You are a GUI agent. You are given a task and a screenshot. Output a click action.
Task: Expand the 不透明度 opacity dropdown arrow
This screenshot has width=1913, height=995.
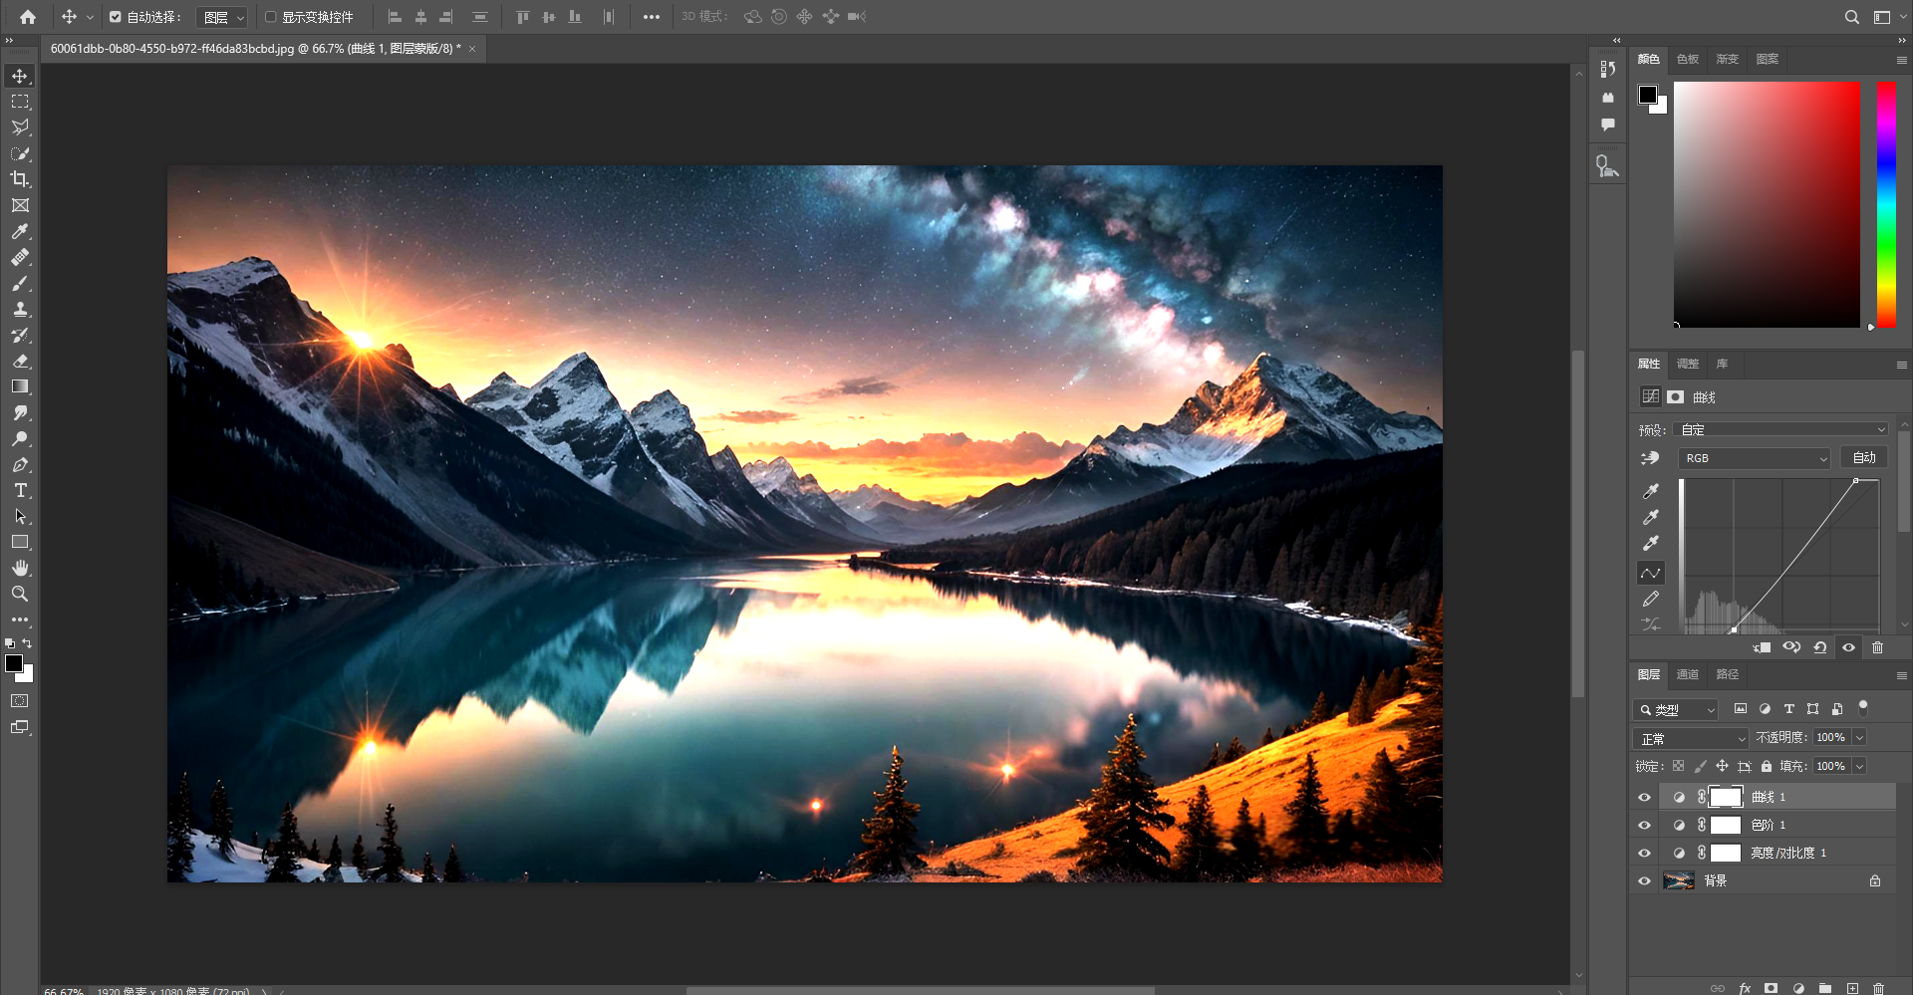pos(1859,737)
